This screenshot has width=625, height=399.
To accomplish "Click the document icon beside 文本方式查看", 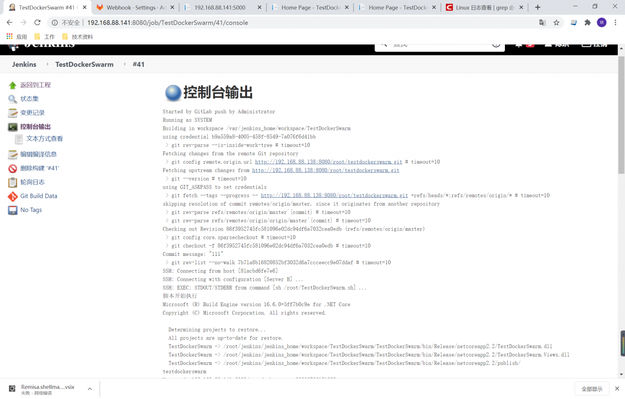I will (19, 139).
